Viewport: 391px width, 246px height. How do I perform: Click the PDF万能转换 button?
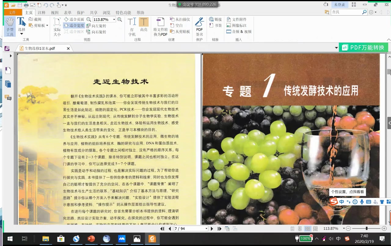(363, 48)
